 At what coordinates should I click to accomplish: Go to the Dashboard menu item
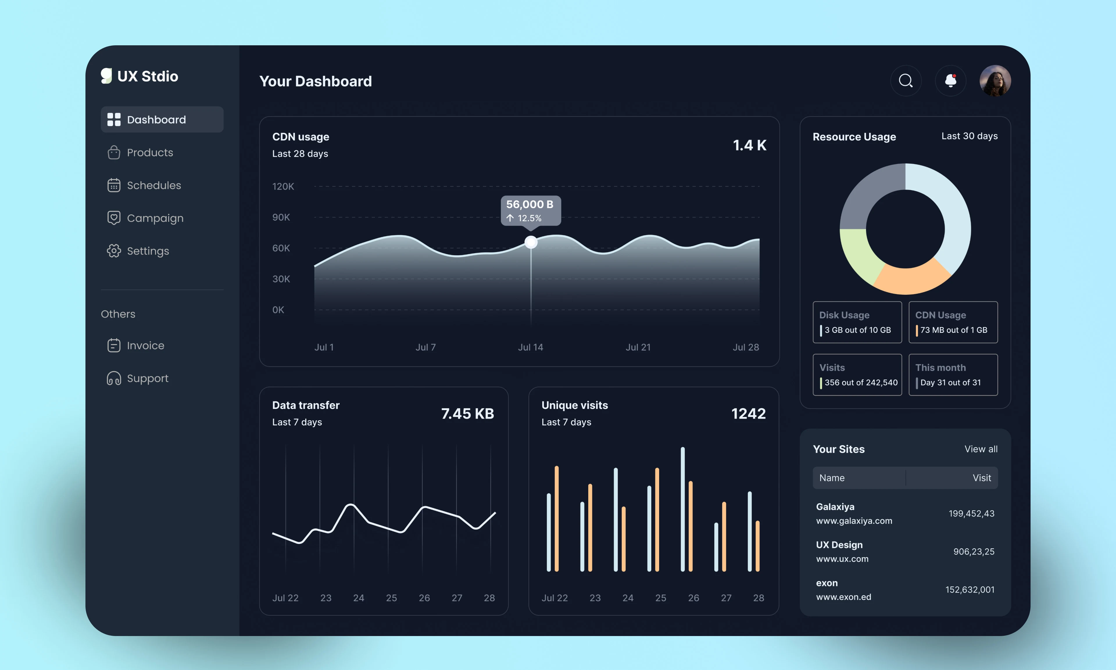pyautogui.click(x=162, y=120)
